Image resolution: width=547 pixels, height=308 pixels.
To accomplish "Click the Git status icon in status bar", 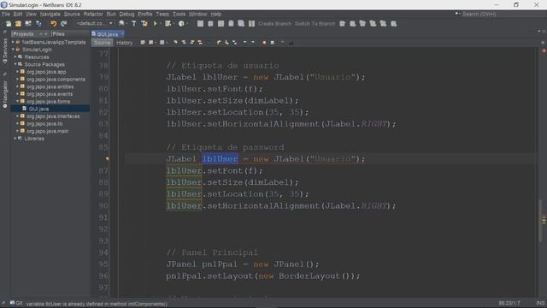I will (12, 303).
